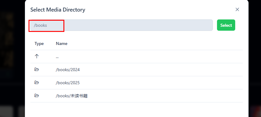Screen dimensions: 261x117
Task: Select the /books/2025 directory name
Action: coord(68,83)
